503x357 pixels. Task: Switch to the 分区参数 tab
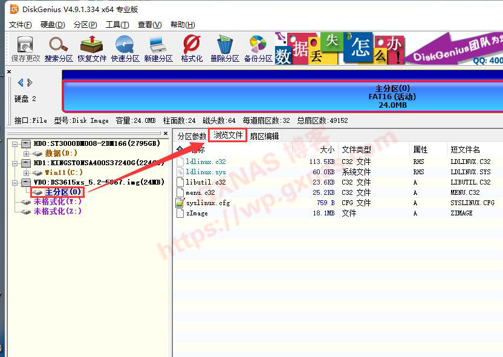192,136
